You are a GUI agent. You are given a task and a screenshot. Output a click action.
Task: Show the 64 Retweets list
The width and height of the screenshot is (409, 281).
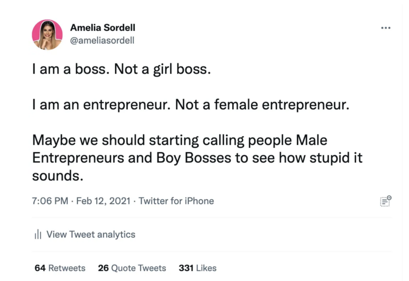[60, 268]
